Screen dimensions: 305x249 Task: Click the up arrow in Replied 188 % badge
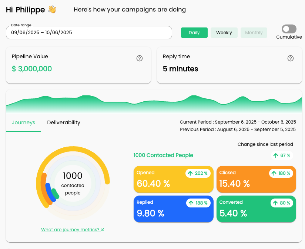(191, 203)
